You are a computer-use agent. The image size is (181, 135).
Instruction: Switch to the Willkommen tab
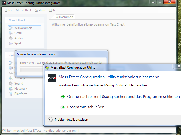[64, 17]
